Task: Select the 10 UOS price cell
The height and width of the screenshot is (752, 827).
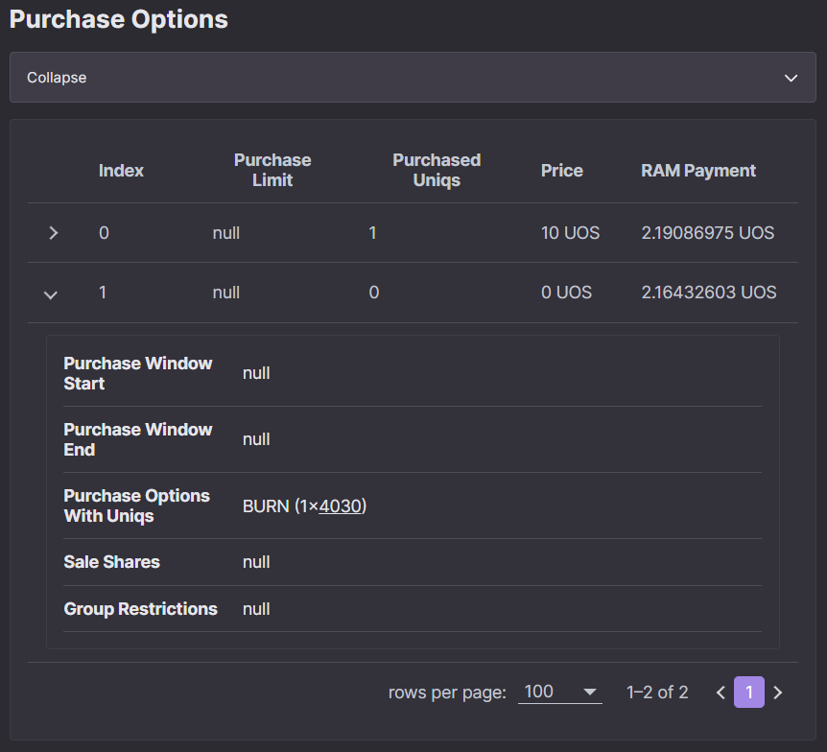Action: [x=570, y=232]
